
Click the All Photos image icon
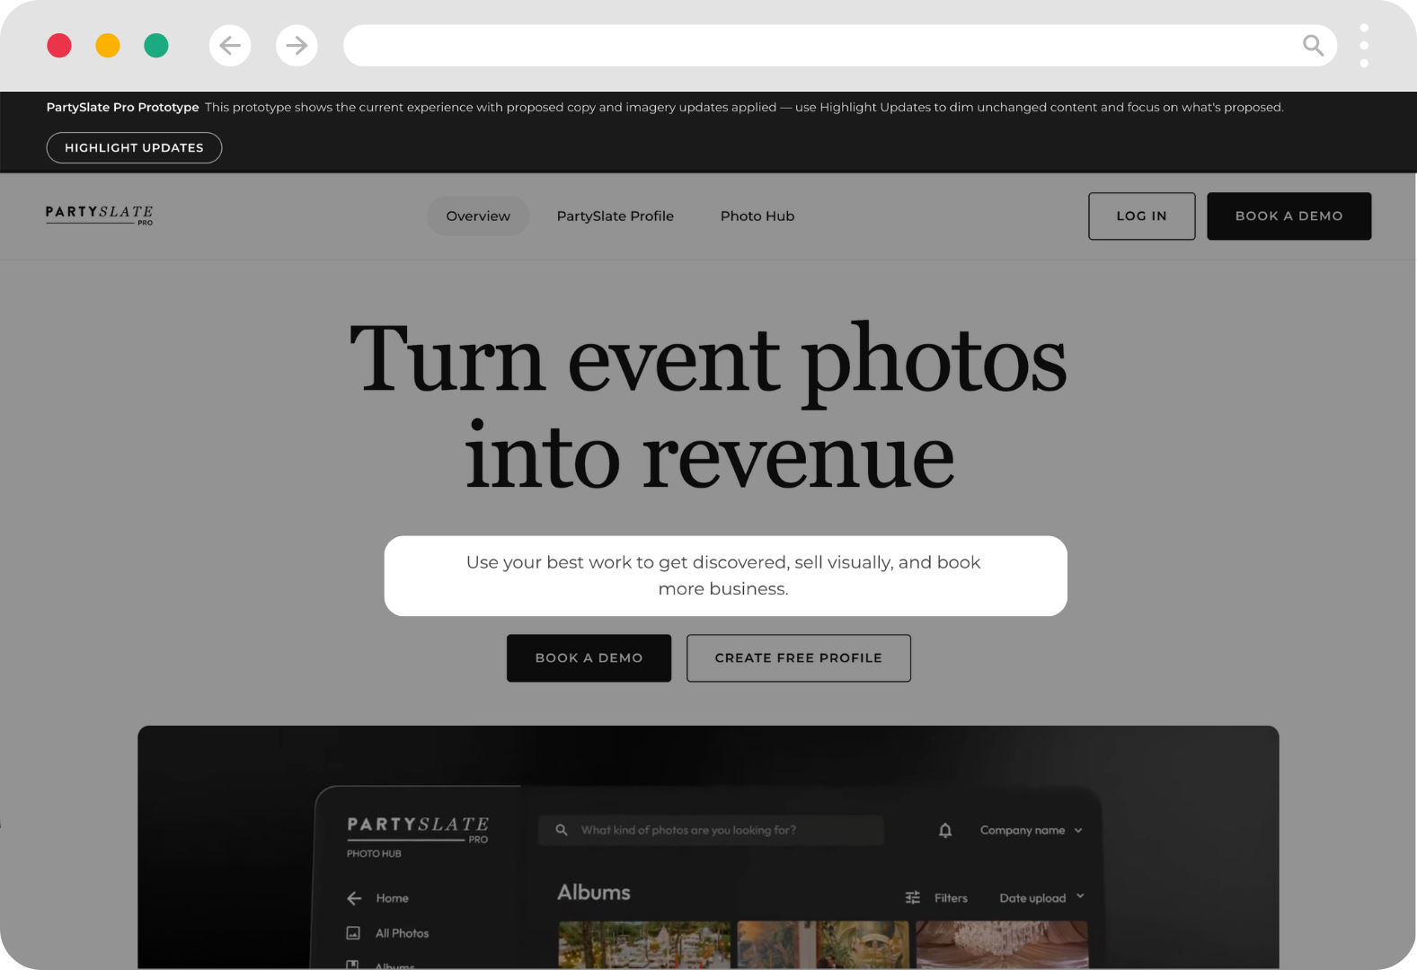pyautogui.click(x=353, y=933)
